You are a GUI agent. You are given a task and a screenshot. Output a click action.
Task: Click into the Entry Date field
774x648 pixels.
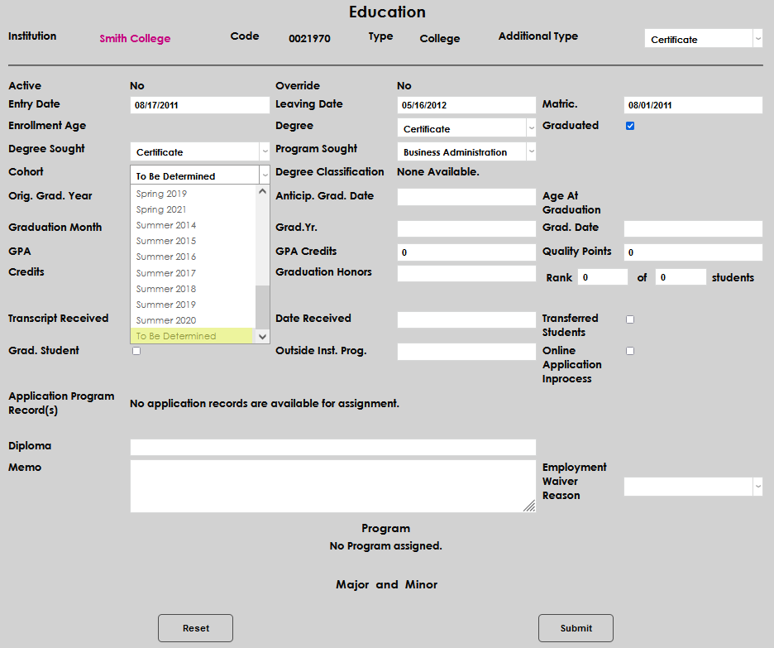click(x=199, y=105)
